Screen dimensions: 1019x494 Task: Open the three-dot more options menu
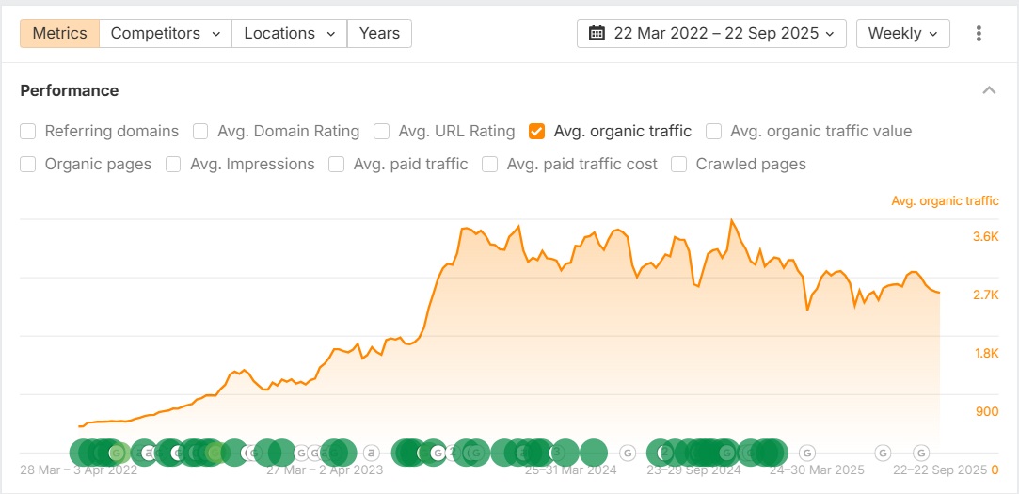coord(979,34)
